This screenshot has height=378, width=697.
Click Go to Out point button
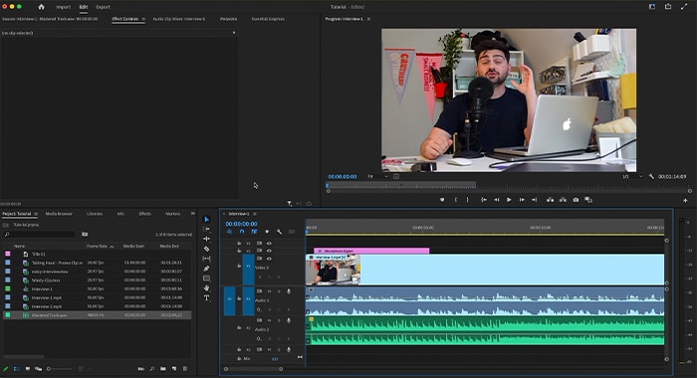535,200
